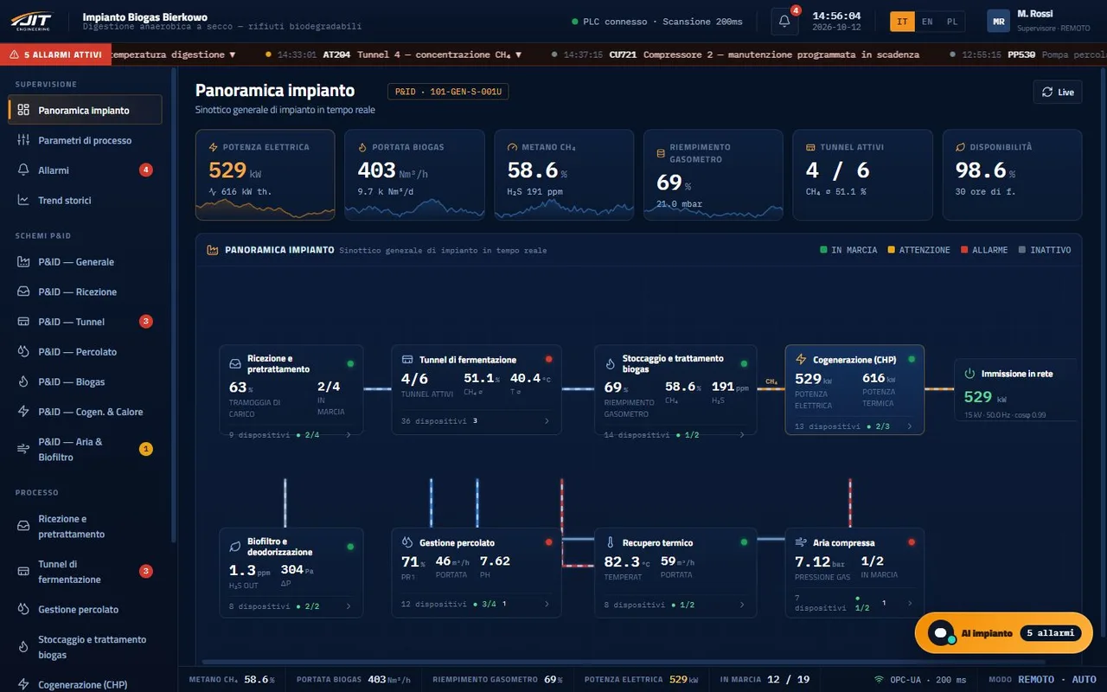This screenshot has height=692, width=1107.
Task: Open the AI impianto assistant button
Action: pos(1004,633)
